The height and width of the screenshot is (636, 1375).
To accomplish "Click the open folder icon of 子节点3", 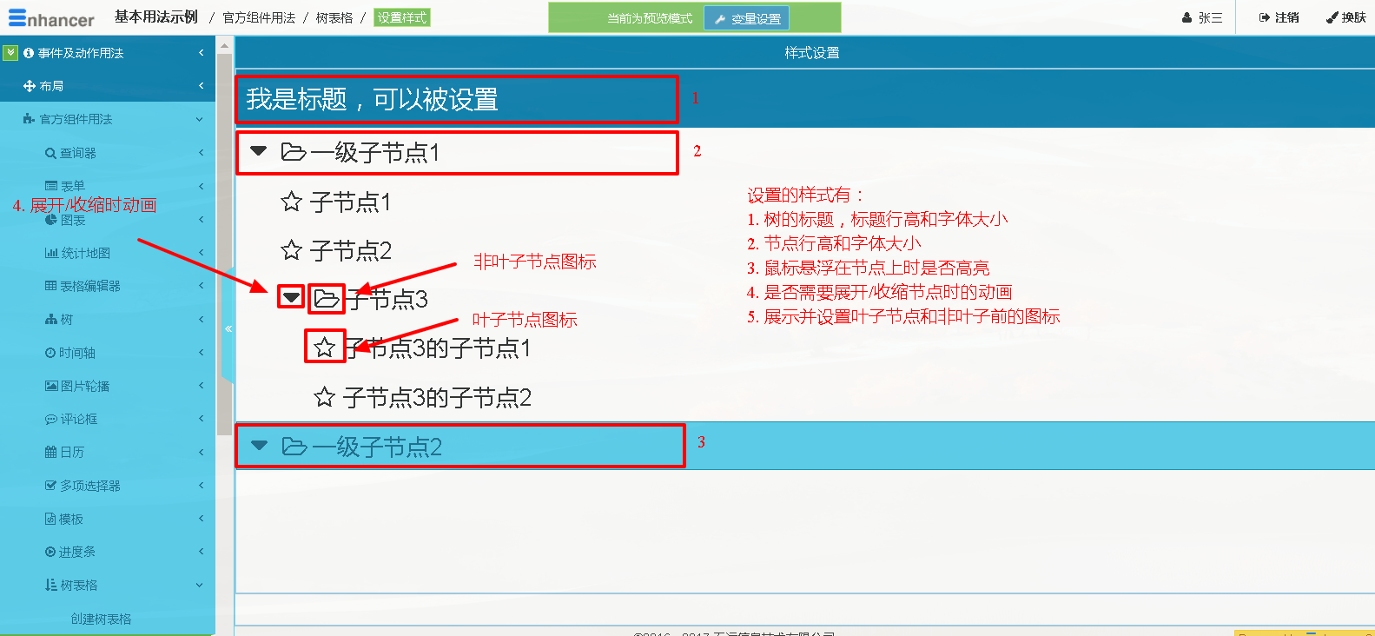I will point(327,299).
